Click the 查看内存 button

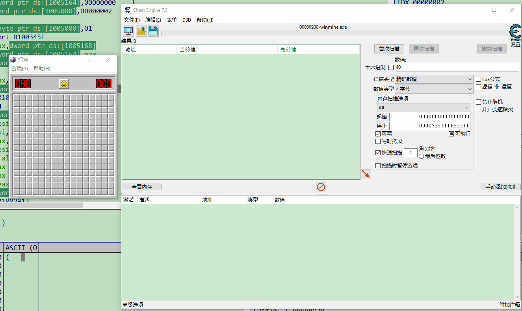142,187
